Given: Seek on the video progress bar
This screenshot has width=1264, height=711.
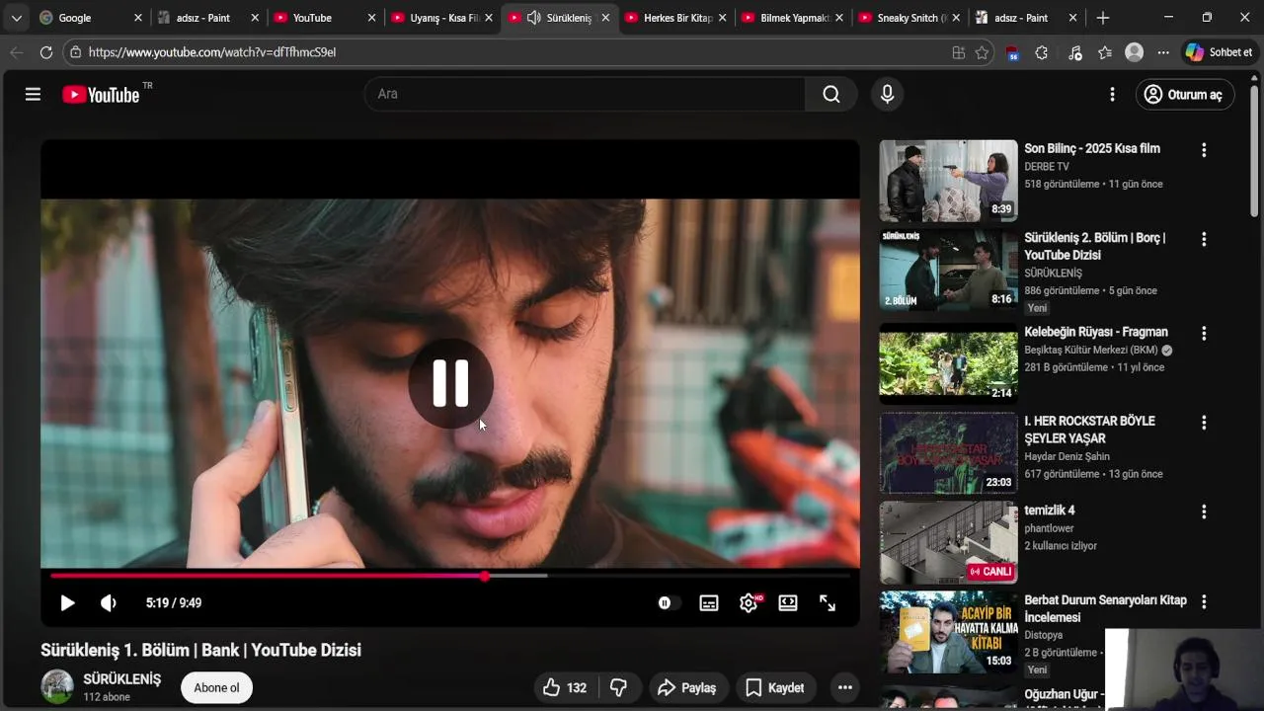Looking at the screenshot, I should click(450, 576).
